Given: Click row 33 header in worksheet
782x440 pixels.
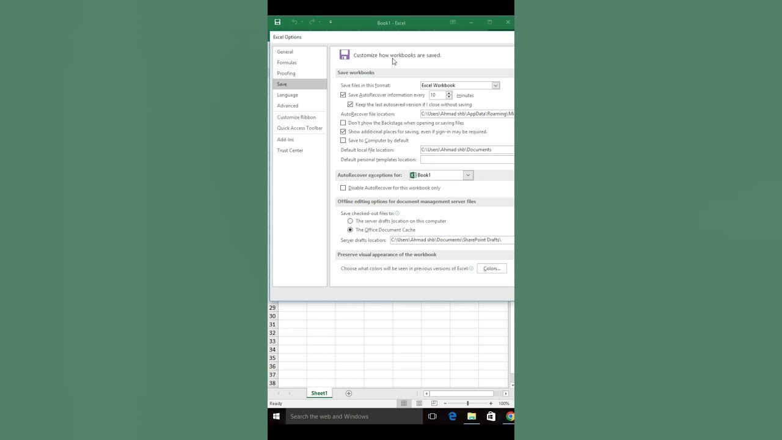Looking at the screenshot, I should [x=272, y=341].
